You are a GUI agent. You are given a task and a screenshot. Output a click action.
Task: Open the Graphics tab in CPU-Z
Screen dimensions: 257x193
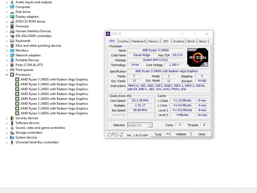click(179, 41)
